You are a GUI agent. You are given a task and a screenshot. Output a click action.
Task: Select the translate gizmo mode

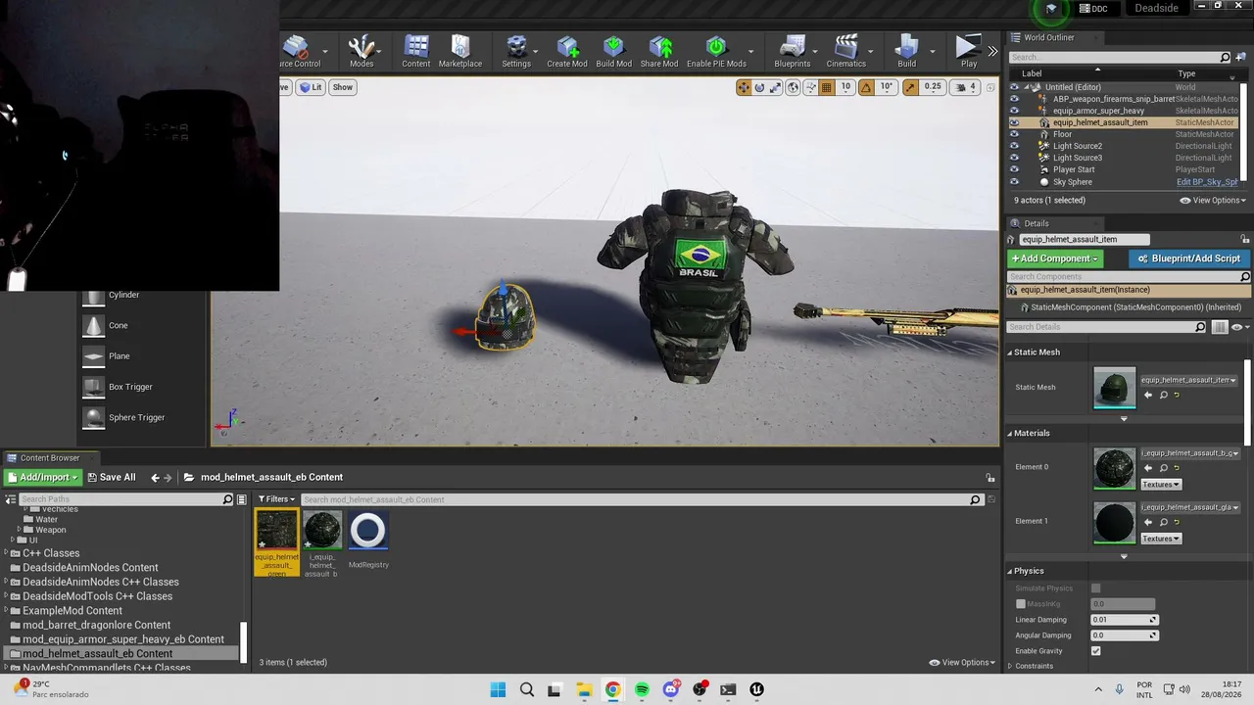[744, 87]
